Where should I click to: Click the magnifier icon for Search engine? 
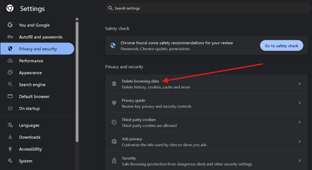pyautogui.click(x=10, y=85)
